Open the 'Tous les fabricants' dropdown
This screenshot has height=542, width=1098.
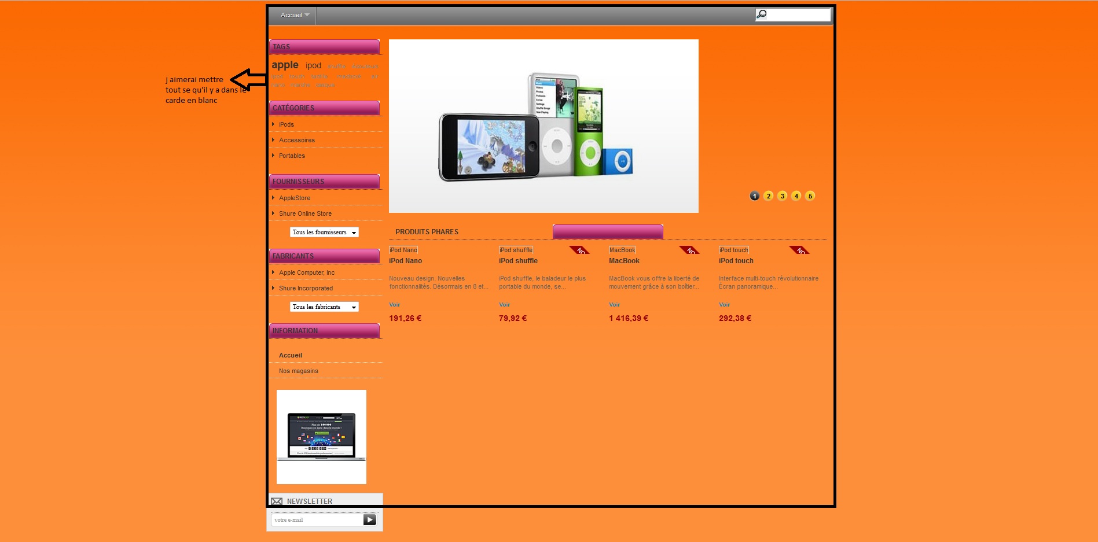point(324,307)
